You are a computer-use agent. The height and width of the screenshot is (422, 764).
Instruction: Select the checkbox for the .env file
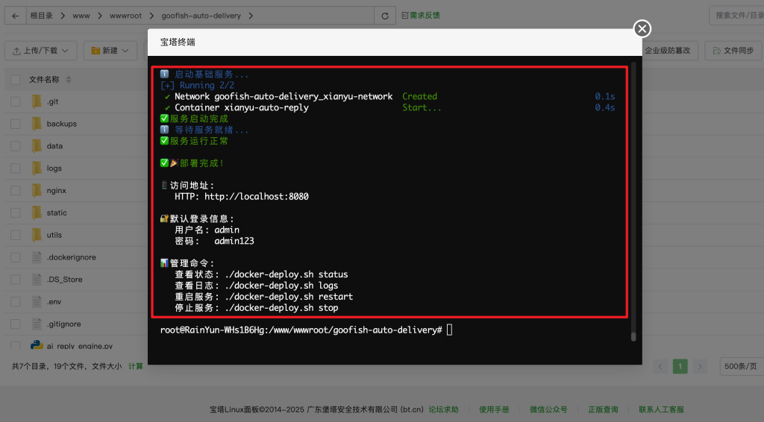16,302
